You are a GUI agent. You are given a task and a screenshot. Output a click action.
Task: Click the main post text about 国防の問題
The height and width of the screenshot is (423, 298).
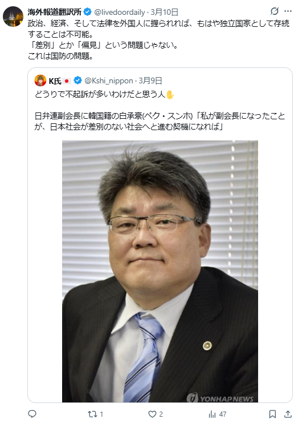click(x=158, y=39)
